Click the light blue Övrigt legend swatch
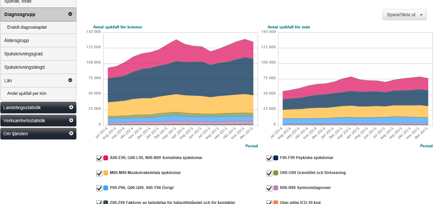 coord(106,188)
